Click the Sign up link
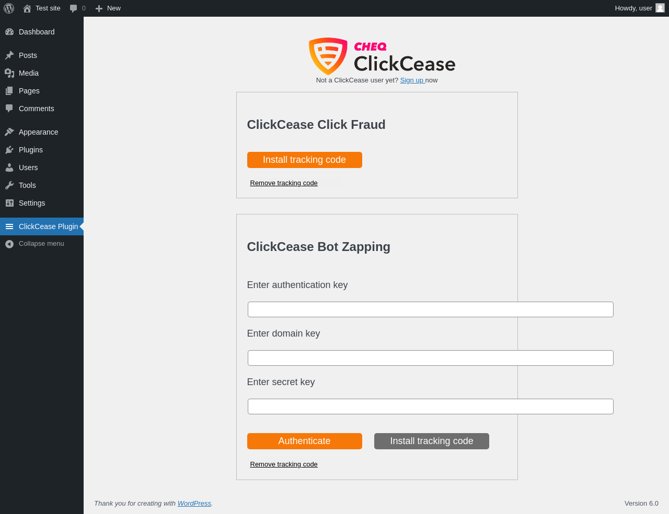 pyautogui.click(x=412, y=80)
